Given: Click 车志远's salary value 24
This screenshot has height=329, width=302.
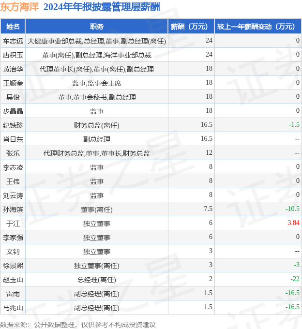Looking at the screenshot, I should point(209,40).
